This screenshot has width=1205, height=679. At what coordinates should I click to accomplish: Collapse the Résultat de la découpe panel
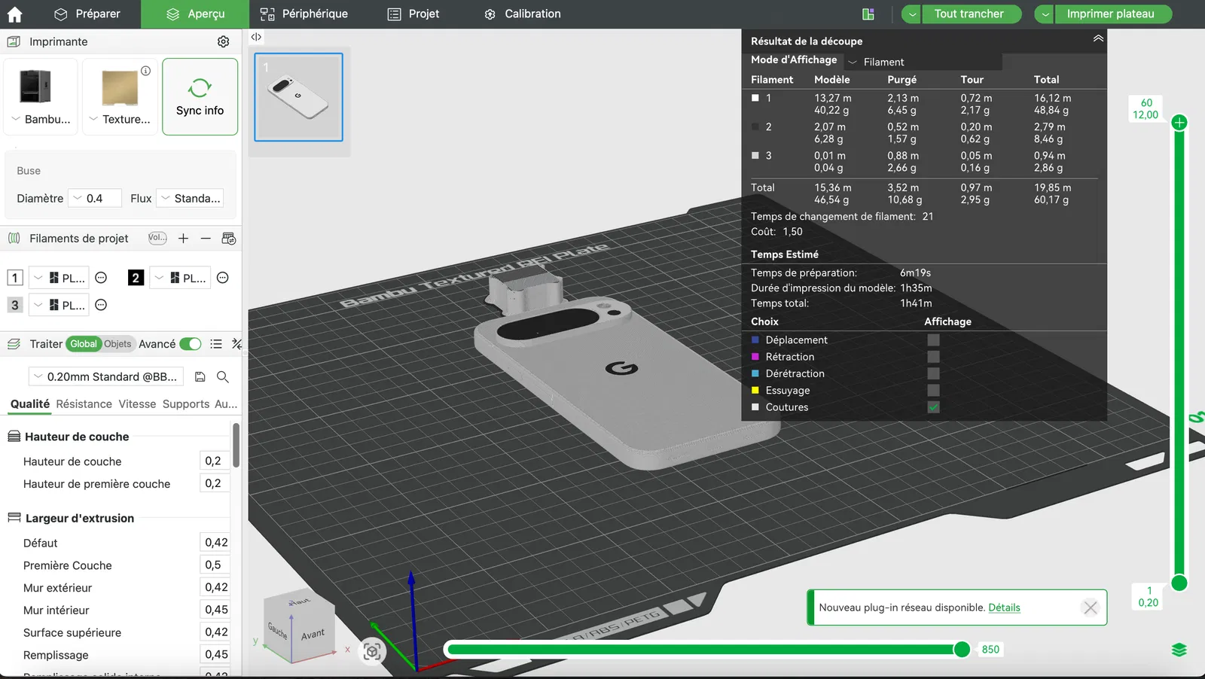(1098, 38)
